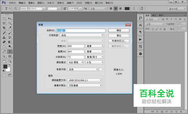Select the Eyedropper tool
Image resolution: width=188 pixels, height=114 pixels.
[10, 28]
